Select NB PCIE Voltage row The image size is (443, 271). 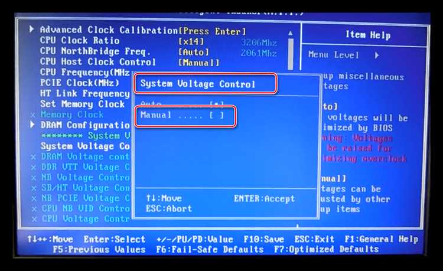coord(86,198)
